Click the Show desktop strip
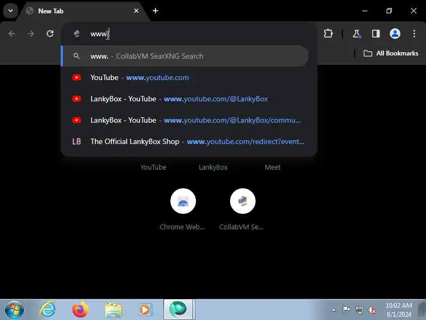 tap(422, 310)
